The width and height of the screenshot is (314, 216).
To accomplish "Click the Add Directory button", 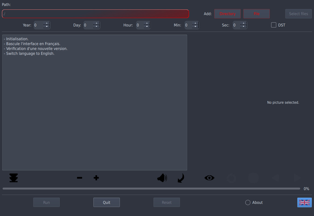I will click(228, 14).
